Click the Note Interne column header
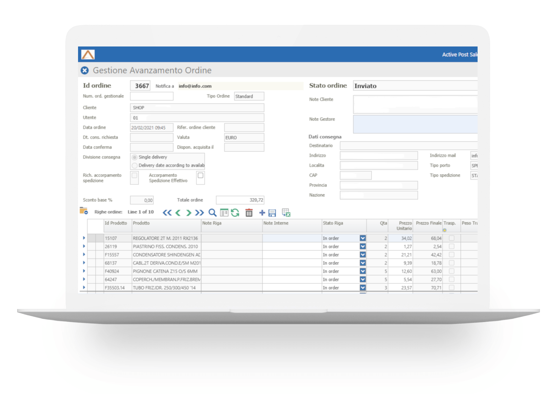The width and height of the screenshot is (557, 394). point(292,226)
